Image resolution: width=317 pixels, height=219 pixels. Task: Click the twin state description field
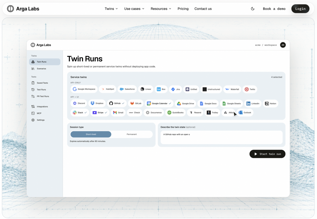click(221, 137)
